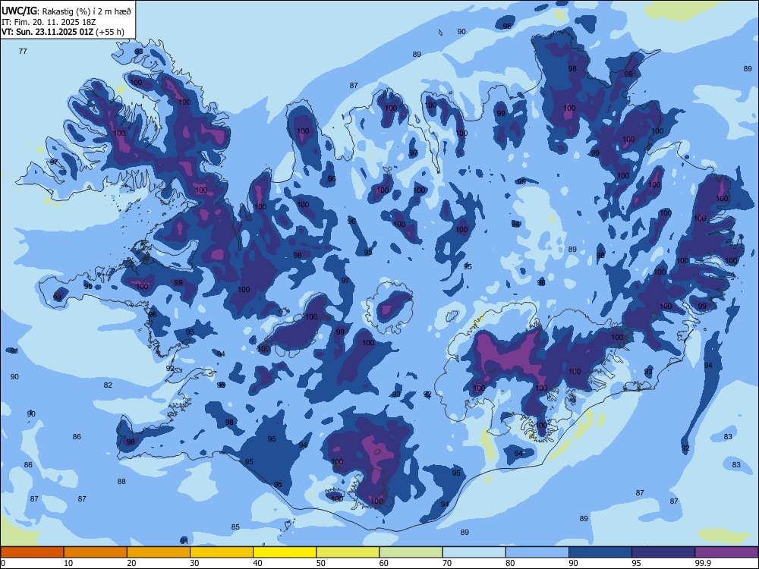This screenshot has width=759, height=569.
Task: Click the legend tick label '60'
Action: (384, 563)
